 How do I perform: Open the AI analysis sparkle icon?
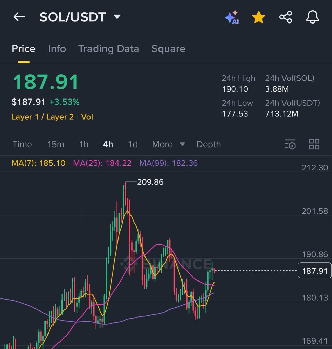232,17
